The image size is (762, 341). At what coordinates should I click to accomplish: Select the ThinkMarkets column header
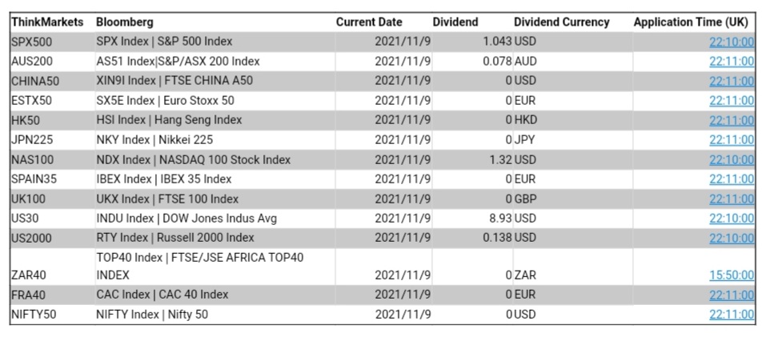47,22
